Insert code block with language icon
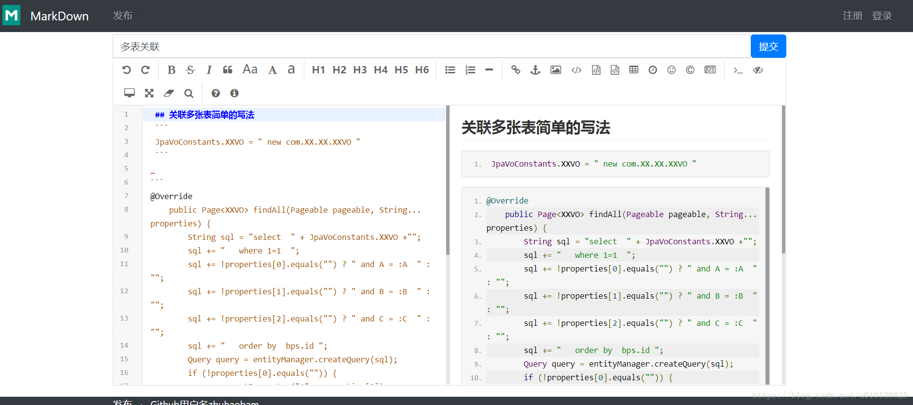This screenshot has width=913, height=405. coord(614,70)
